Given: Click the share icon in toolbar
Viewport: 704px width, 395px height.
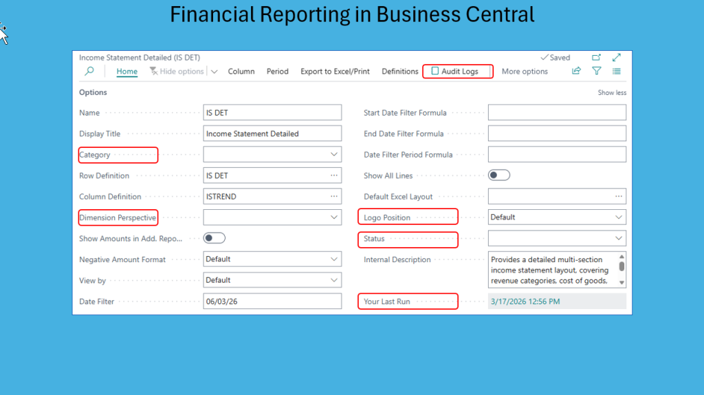Looking at the screenshot, I should (576, 72).
